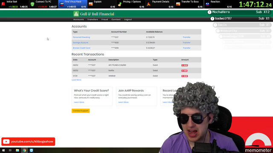Click the Payment Details split icon

(148, 4)
